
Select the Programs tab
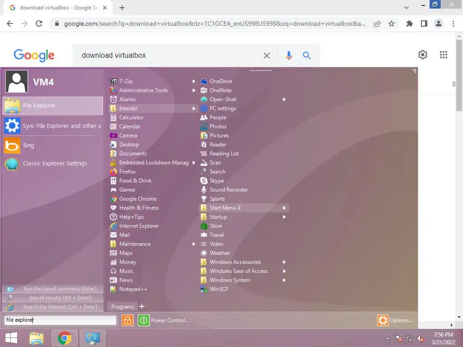click(x=122, y=307)
